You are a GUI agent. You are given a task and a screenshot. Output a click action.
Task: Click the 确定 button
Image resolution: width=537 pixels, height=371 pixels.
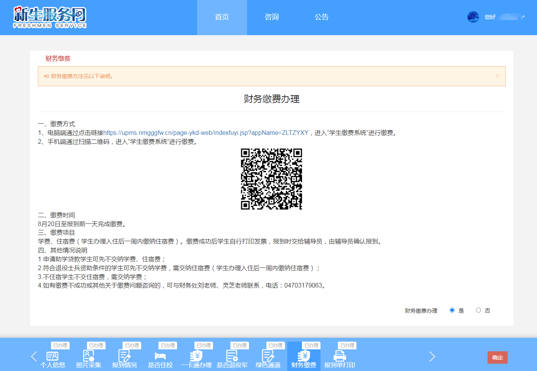tap(498, 357)
